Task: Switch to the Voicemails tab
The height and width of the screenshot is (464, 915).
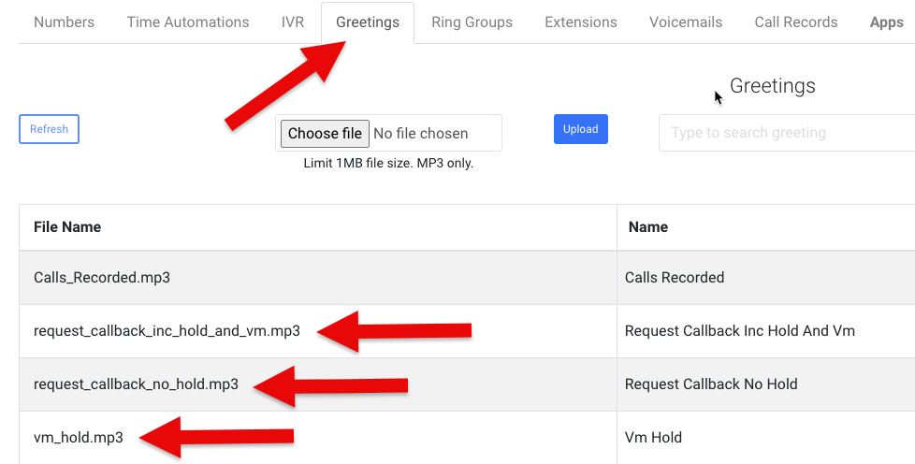Action: click(x=686, y=22)
